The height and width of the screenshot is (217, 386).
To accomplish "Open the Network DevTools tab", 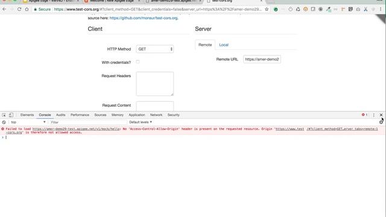I will [156, 115].
